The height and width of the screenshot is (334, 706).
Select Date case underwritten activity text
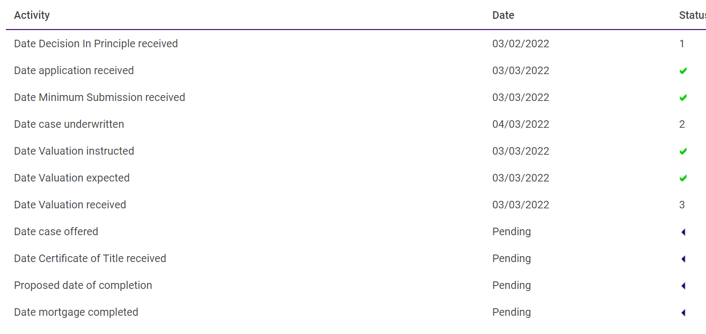69,124
